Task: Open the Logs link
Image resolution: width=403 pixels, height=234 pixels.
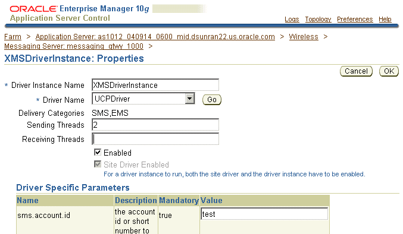Action: [292, 19]
